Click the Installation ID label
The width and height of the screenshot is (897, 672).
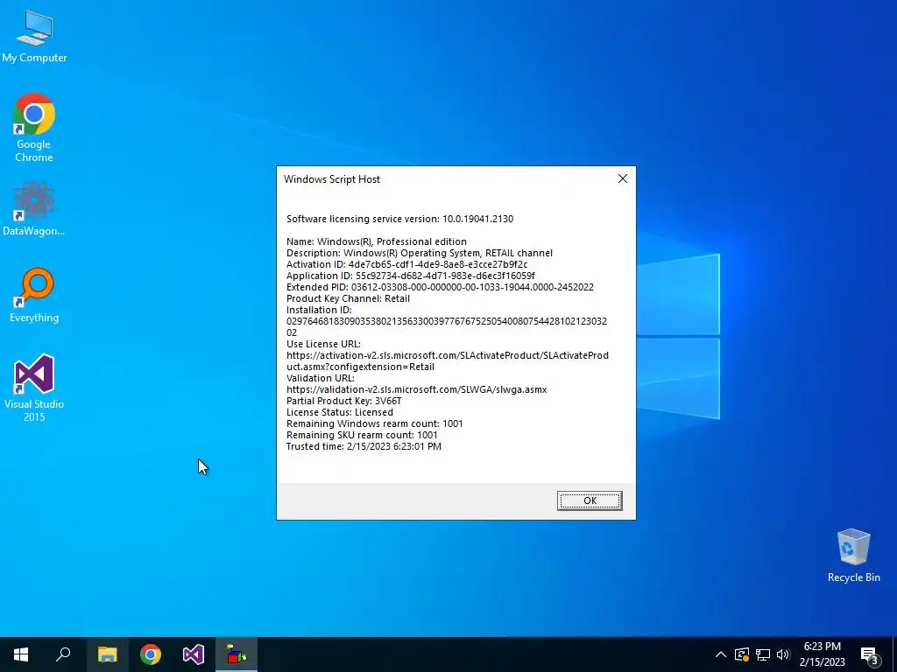319,310
